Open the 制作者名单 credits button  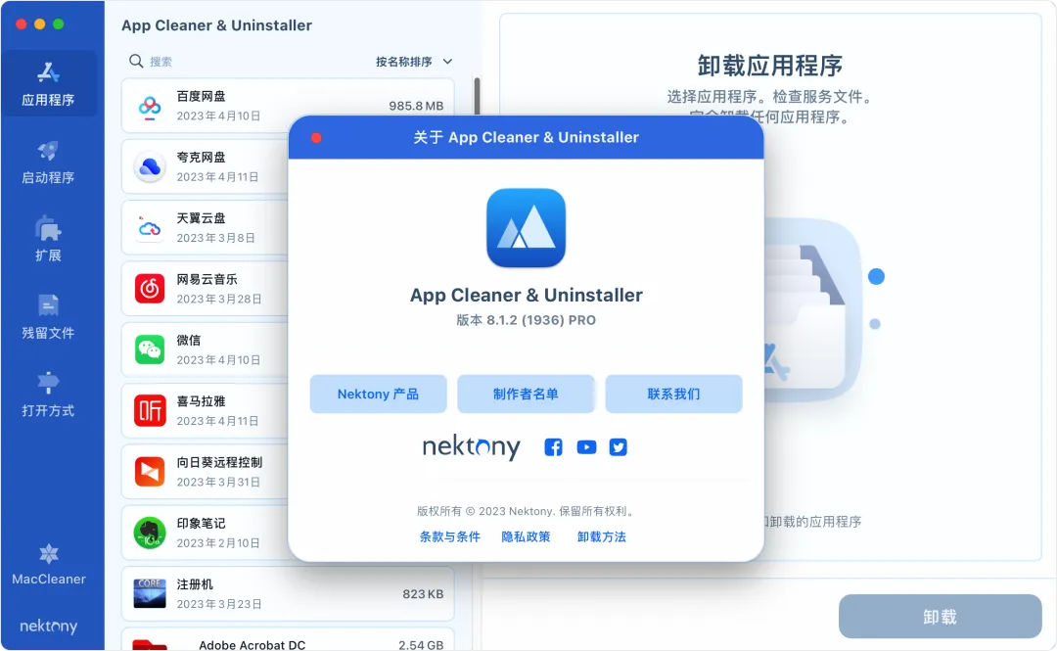[526, 394]
